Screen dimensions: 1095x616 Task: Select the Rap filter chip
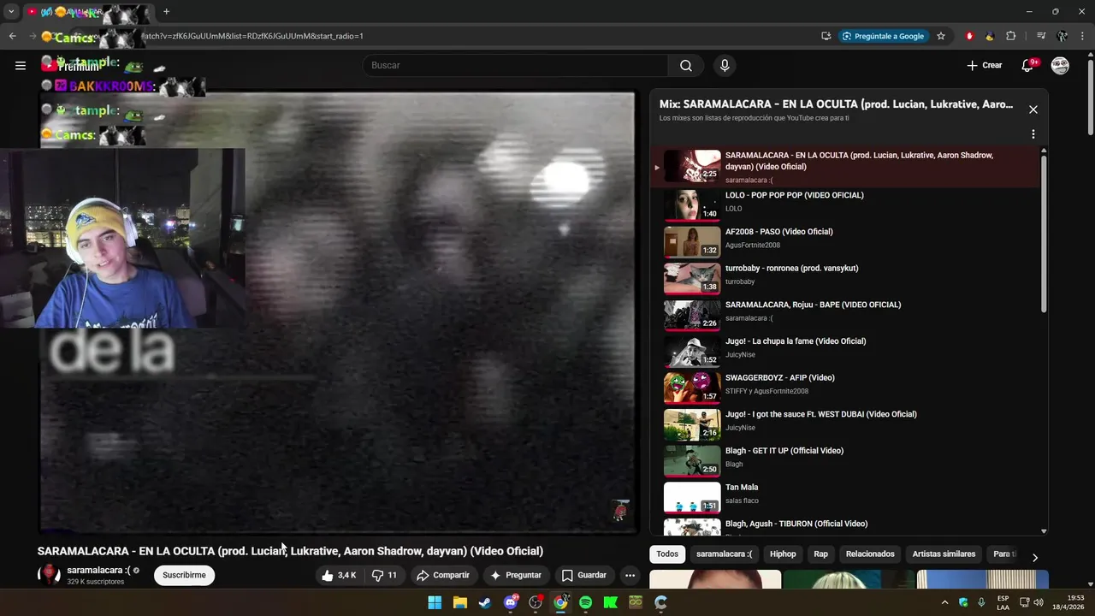[x=820, y=554]
